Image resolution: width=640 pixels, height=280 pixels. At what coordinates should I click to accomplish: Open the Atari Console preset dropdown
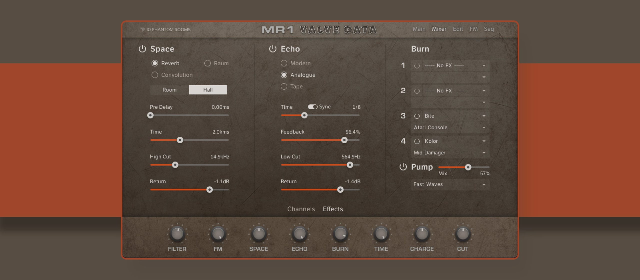coord(450,127)
